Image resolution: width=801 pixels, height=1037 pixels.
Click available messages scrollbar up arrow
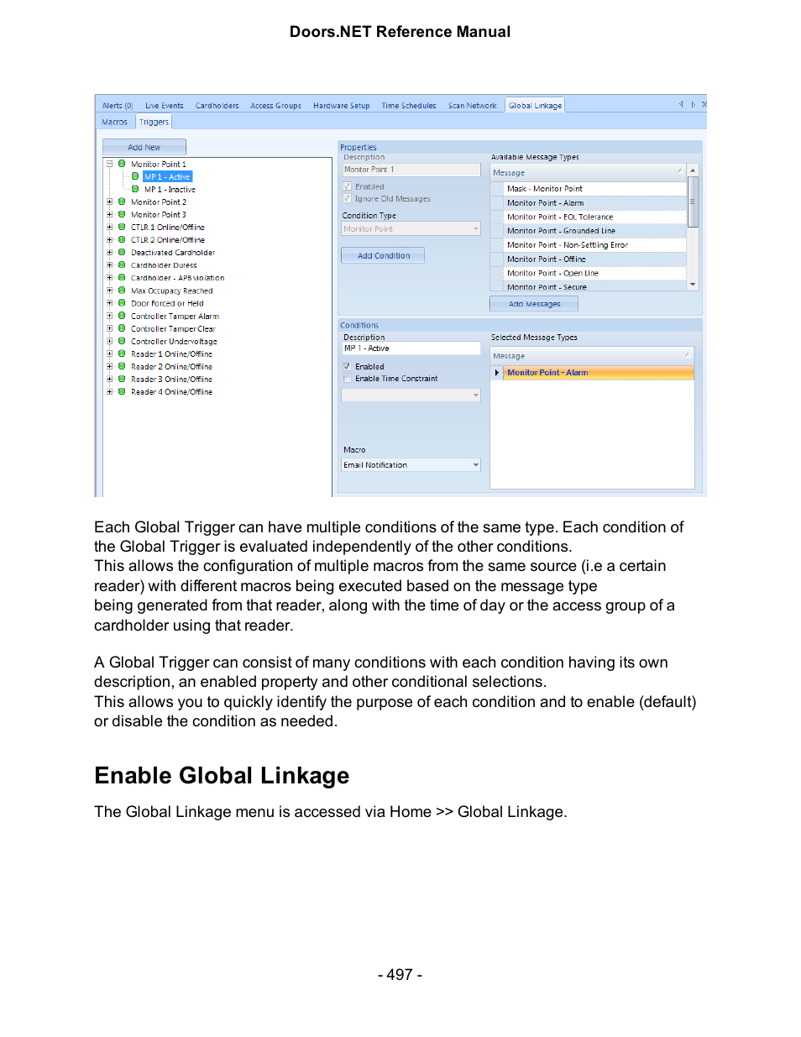[x=693, y=170]
